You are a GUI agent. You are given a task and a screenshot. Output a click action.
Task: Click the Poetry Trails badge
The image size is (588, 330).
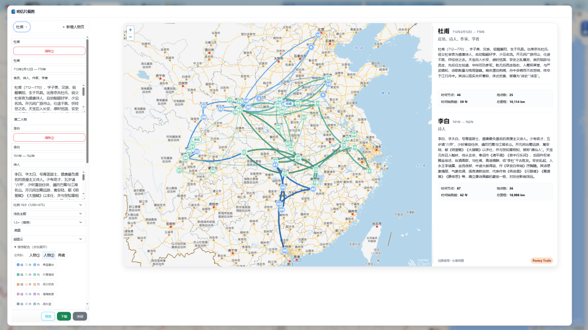(x=542, y=261)
